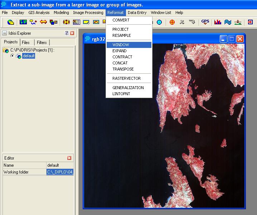The height and width of the screenshot is (215, 257).
Task: Click the red double-arrow toolbar icon
Action: coord(43,22)
